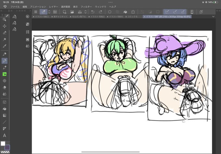This screenshot has height=154, width=221.
Task: Open the アニメーション menu
Action: pos(38,6)
